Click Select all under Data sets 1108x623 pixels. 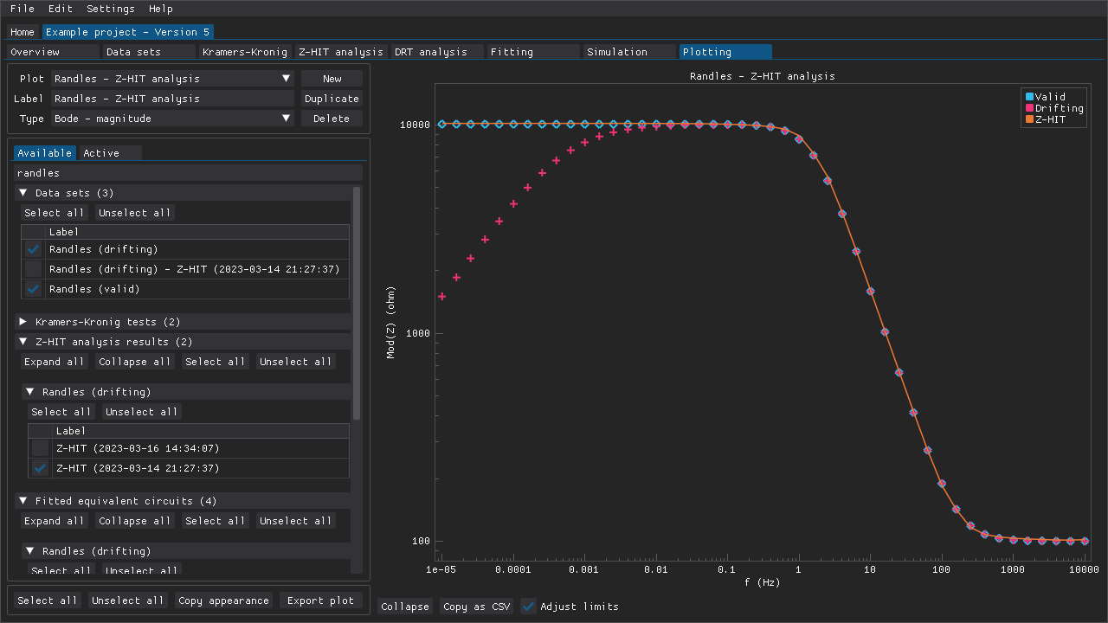coord(55,213)
